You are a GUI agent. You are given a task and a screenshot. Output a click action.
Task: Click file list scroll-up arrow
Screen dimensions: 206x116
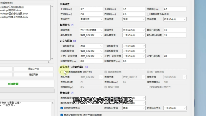pyautogui.click(x=52, y=7)
